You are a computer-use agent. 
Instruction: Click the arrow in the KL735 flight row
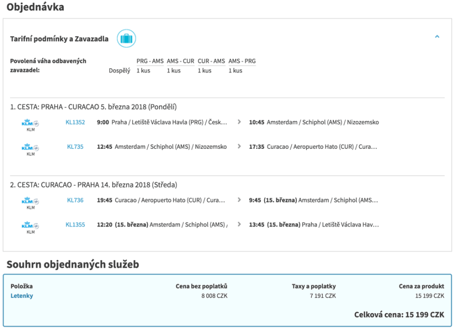point(239,147)
